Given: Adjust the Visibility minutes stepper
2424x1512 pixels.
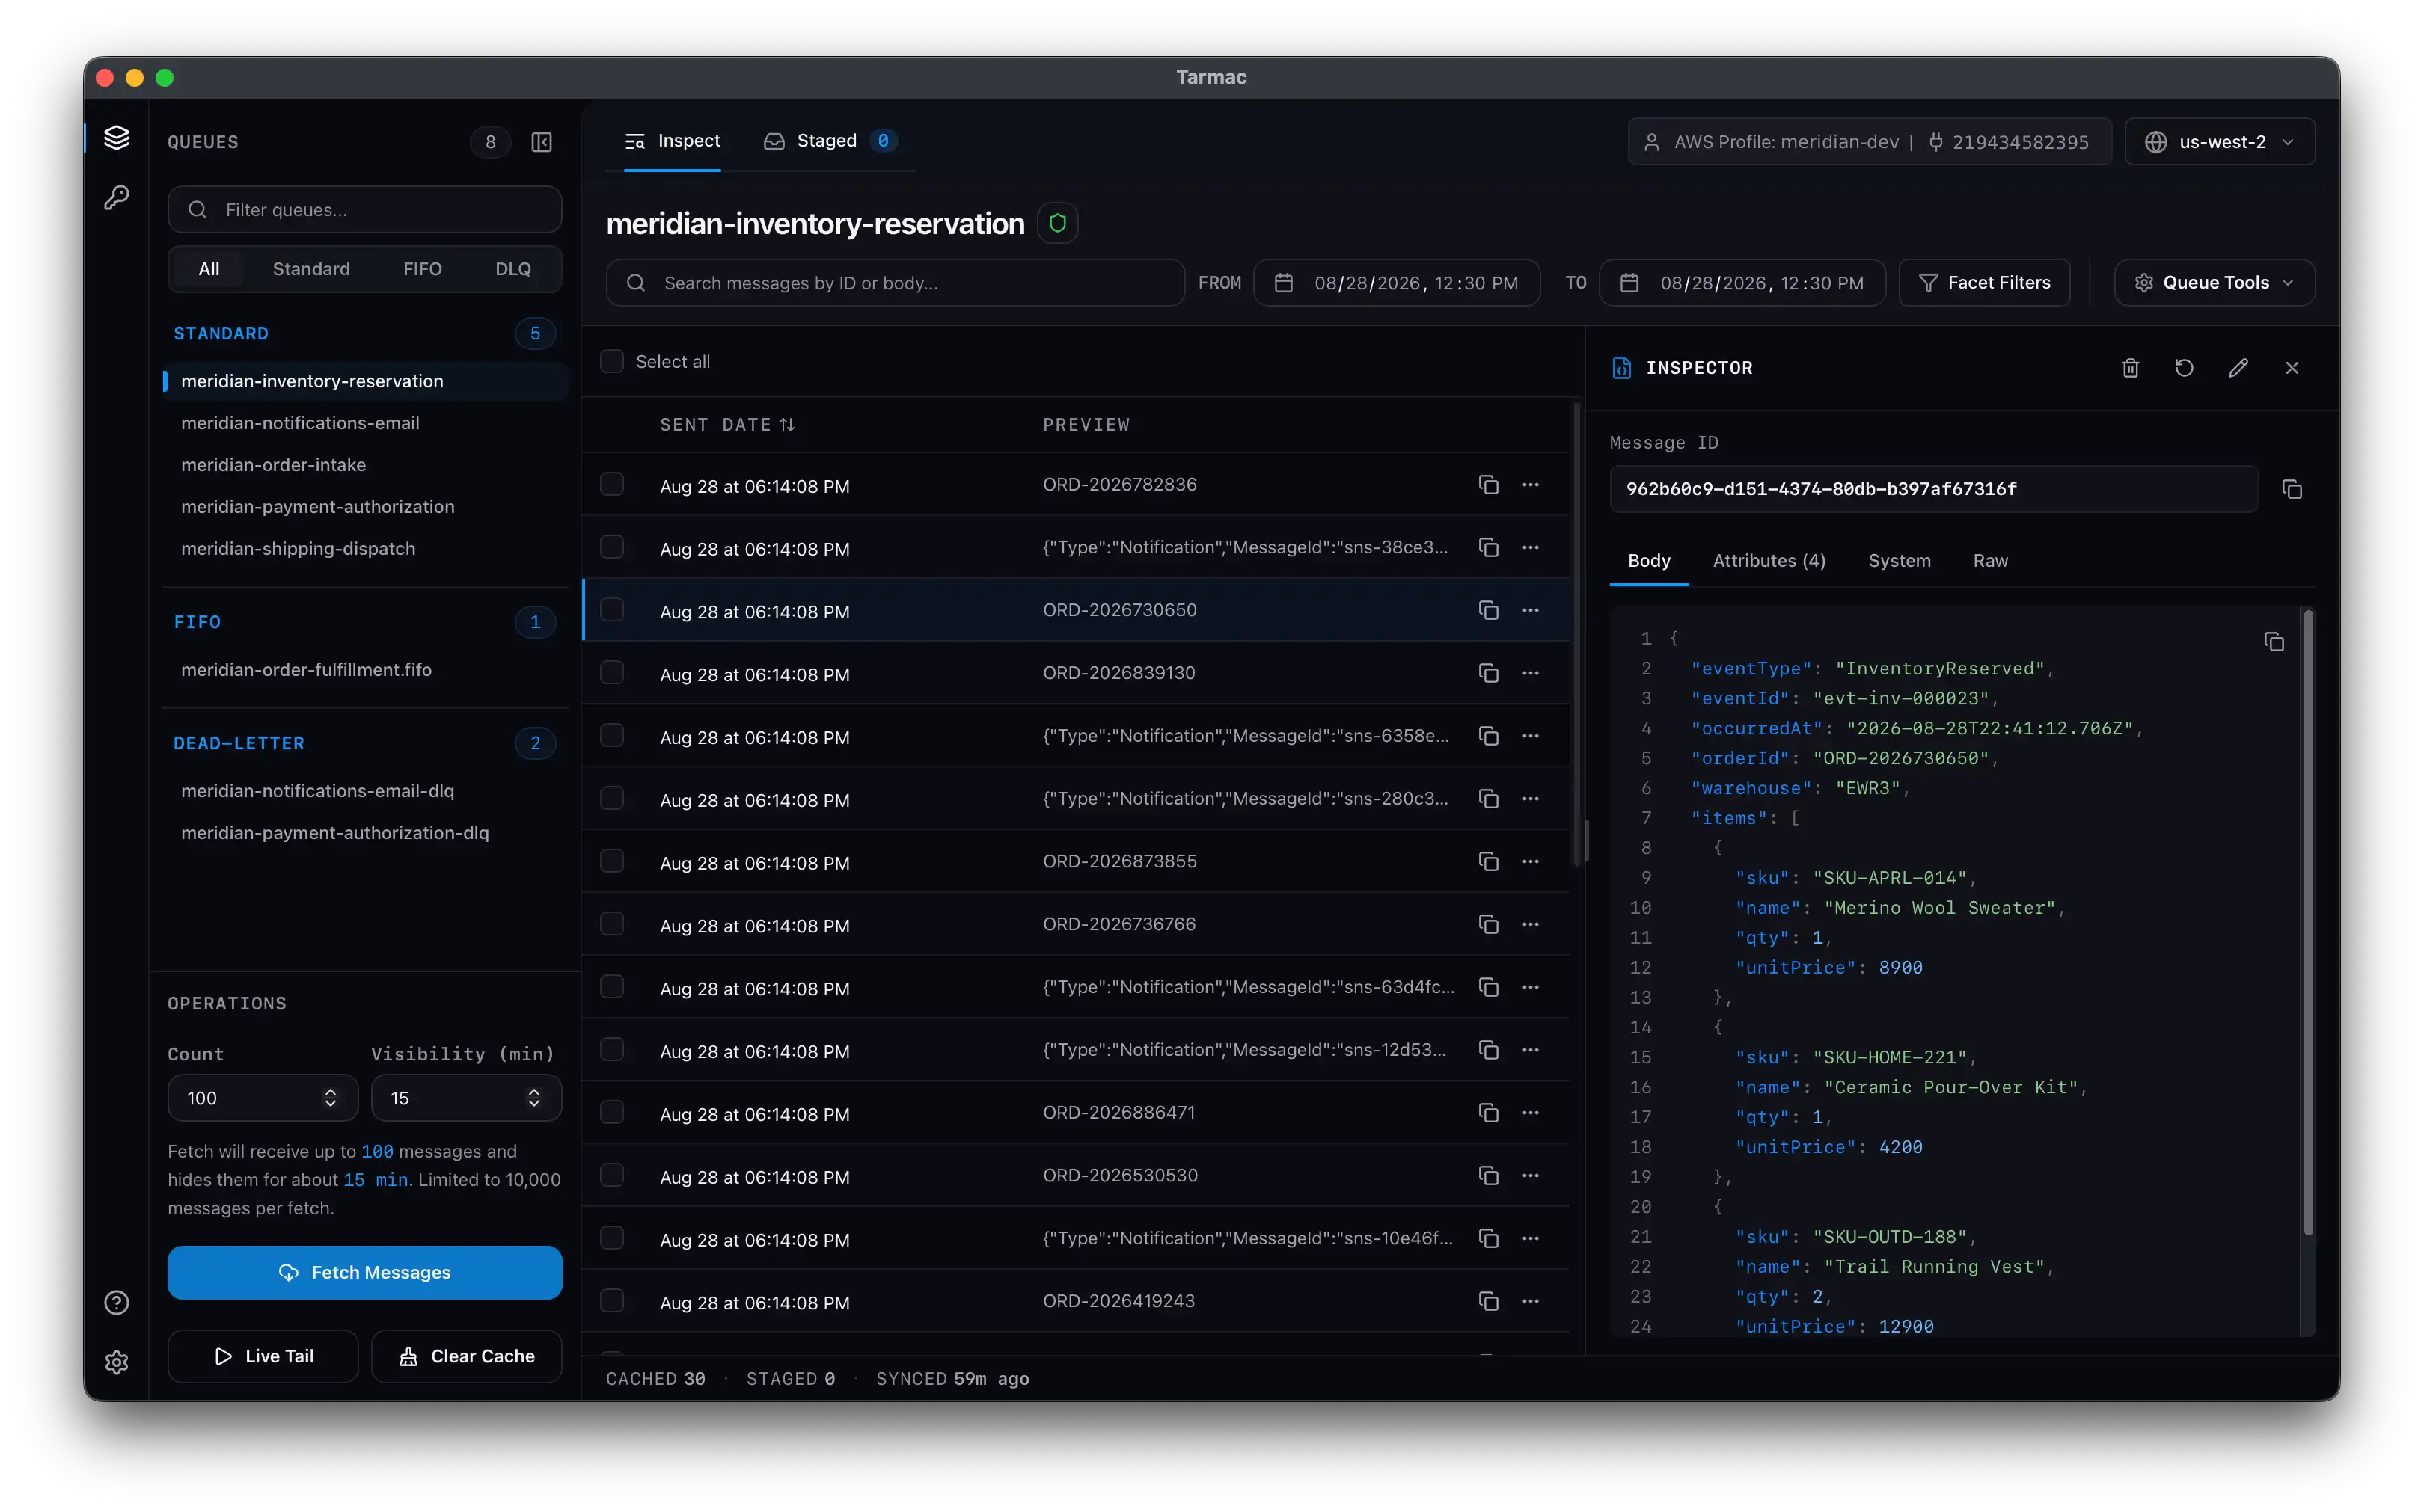Looking at the screenshot, I should pos(534,1098).
